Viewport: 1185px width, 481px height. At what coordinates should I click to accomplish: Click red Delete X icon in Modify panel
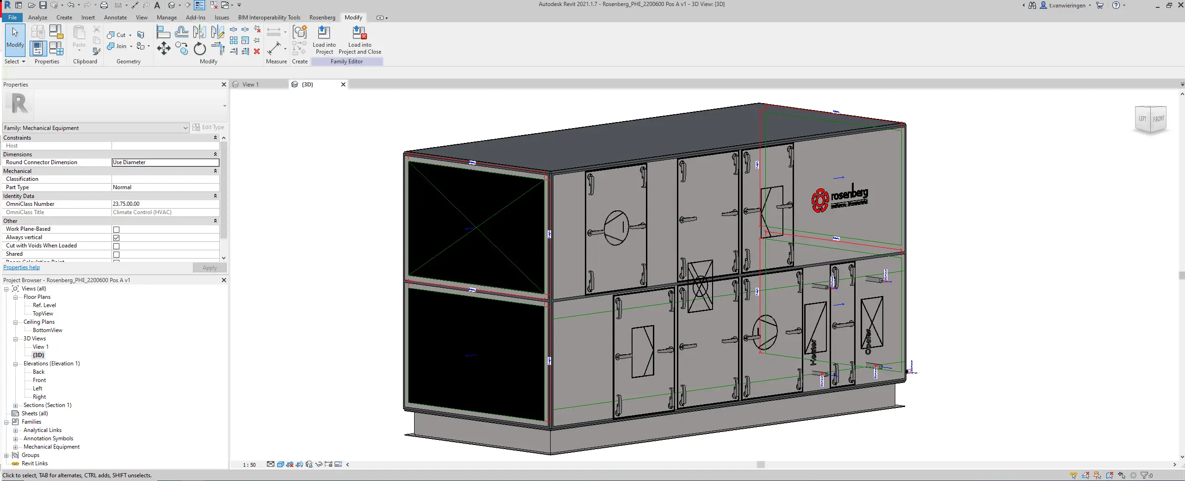tap(257, 51)
